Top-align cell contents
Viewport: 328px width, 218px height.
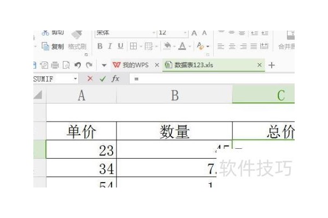(x=221, y=32)
